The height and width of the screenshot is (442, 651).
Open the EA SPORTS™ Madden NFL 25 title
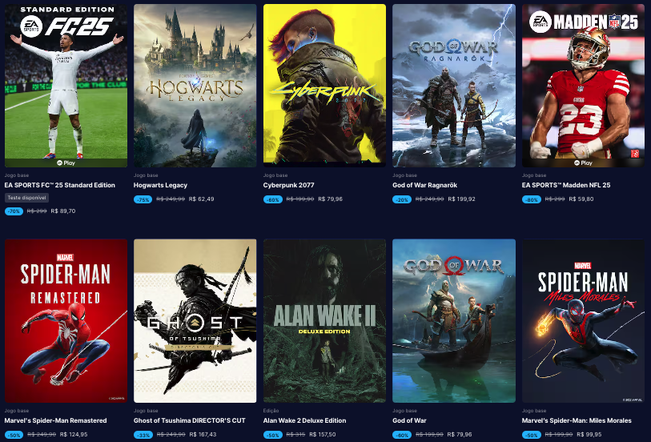pyautogui.click(x=566, y=185)
